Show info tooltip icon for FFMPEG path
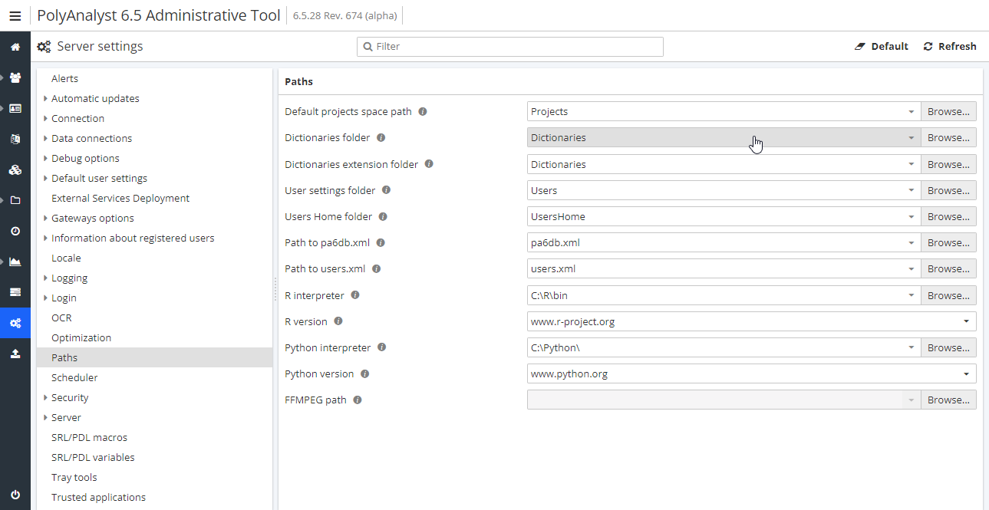989x510 pixels. pyautogui.click(x=358, y=400)
